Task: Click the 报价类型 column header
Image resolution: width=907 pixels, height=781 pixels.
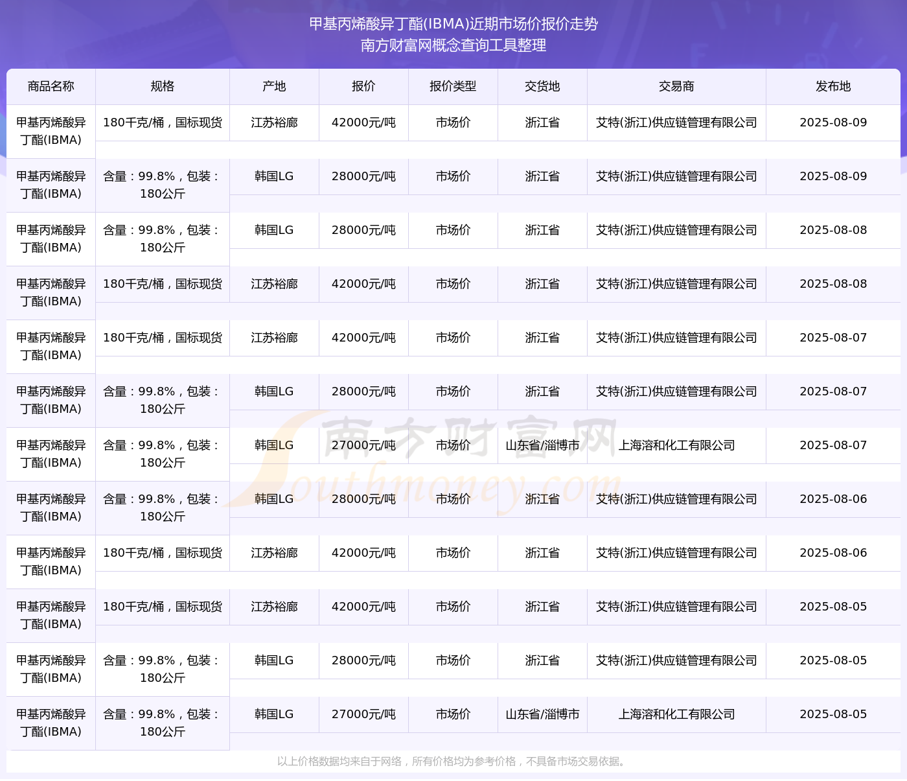Action: click(x=453, y=86)
